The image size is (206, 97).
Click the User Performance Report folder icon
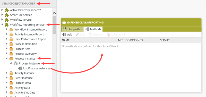tap(11, 39)
